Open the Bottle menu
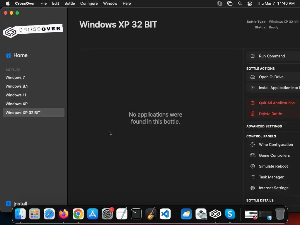Image resolution: width=300 pixels, height=225 pixels. pyautogui.click(x=70, y=4)
